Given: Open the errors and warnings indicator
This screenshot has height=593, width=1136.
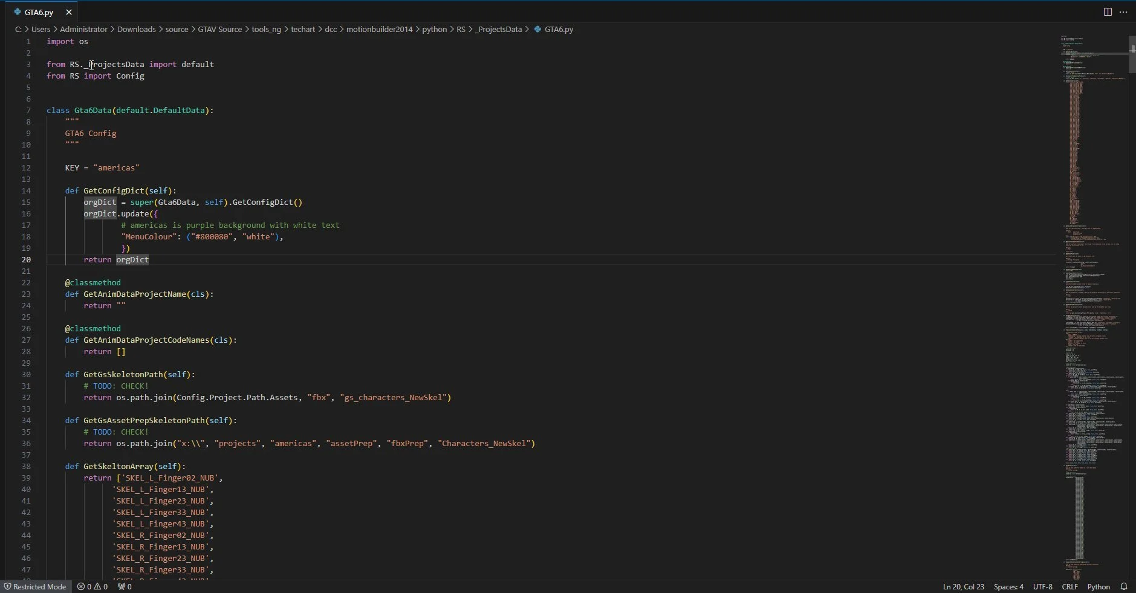Looking at the screenshot, I should pyautogui.click(x=93, y=586).
